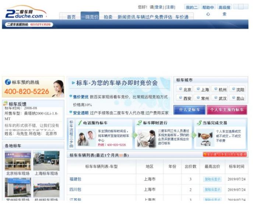Open the 新闻资讯 news tab
This screenshot has width=253, height=204.
pyautogui.click(x=126, y=17)
